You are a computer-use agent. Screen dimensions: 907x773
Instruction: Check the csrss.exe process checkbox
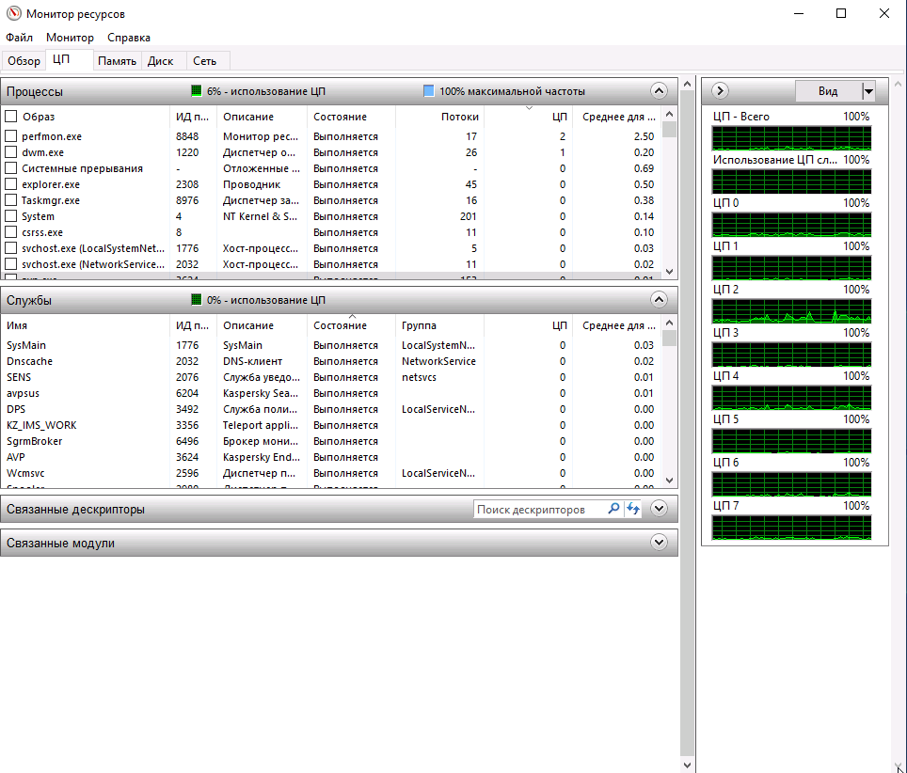click(11, 232)
